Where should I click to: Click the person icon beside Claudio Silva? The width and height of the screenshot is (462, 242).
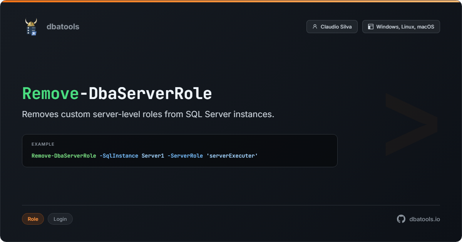[x=315, y=27]
